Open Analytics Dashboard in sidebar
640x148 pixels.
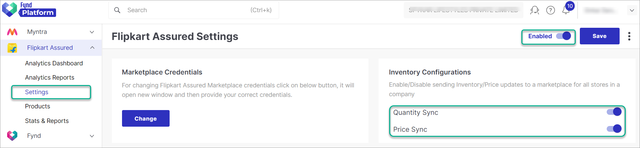54,63
